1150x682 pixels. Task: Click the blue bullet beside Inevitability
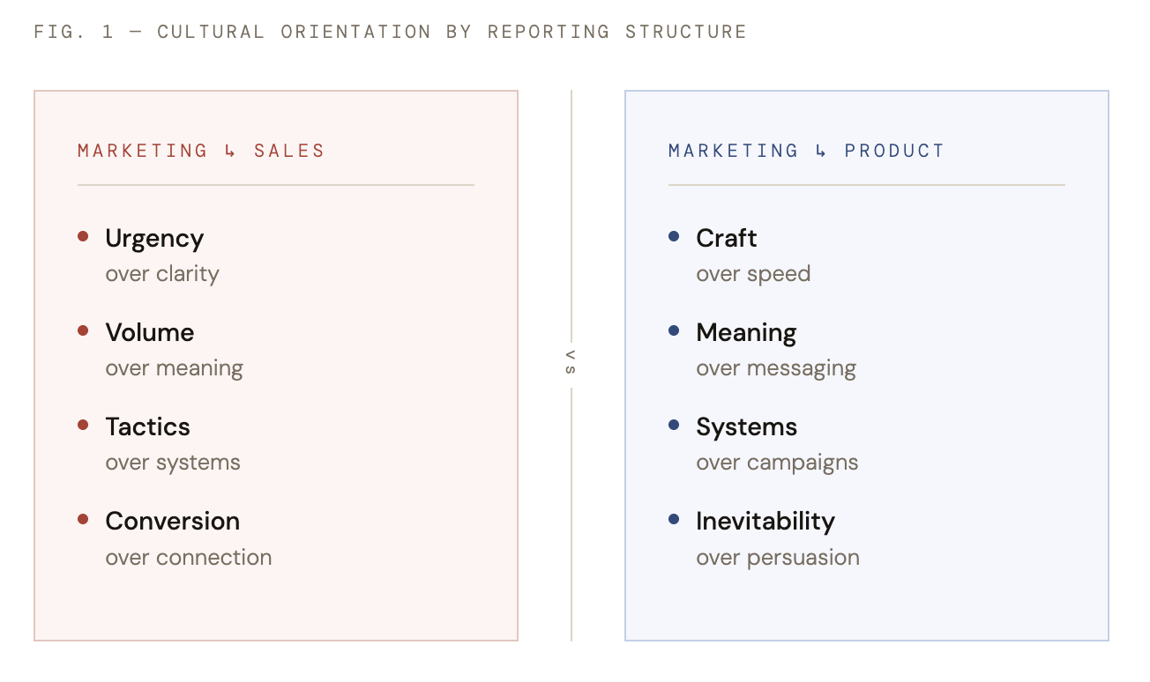coord(674,519)
